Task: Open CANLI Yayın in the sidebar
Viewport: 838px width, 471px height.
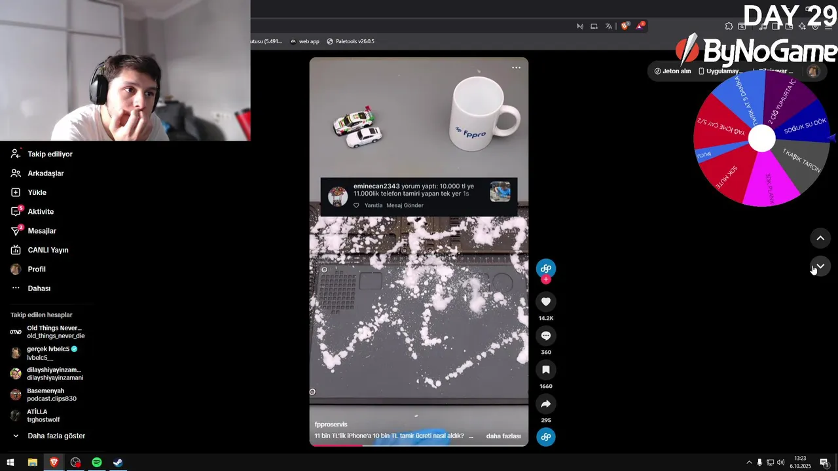Action: click(40, 250)
